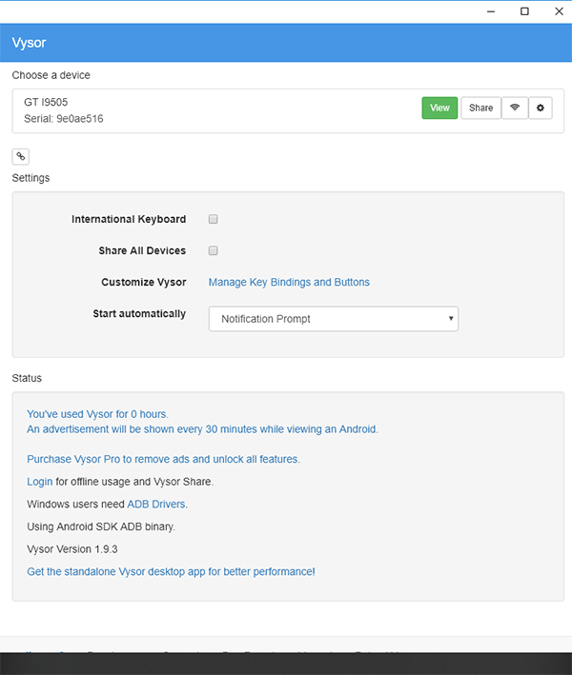This screenshot has height=675, width=572.
Task: Click the Share button for the device
Action: 481,109
